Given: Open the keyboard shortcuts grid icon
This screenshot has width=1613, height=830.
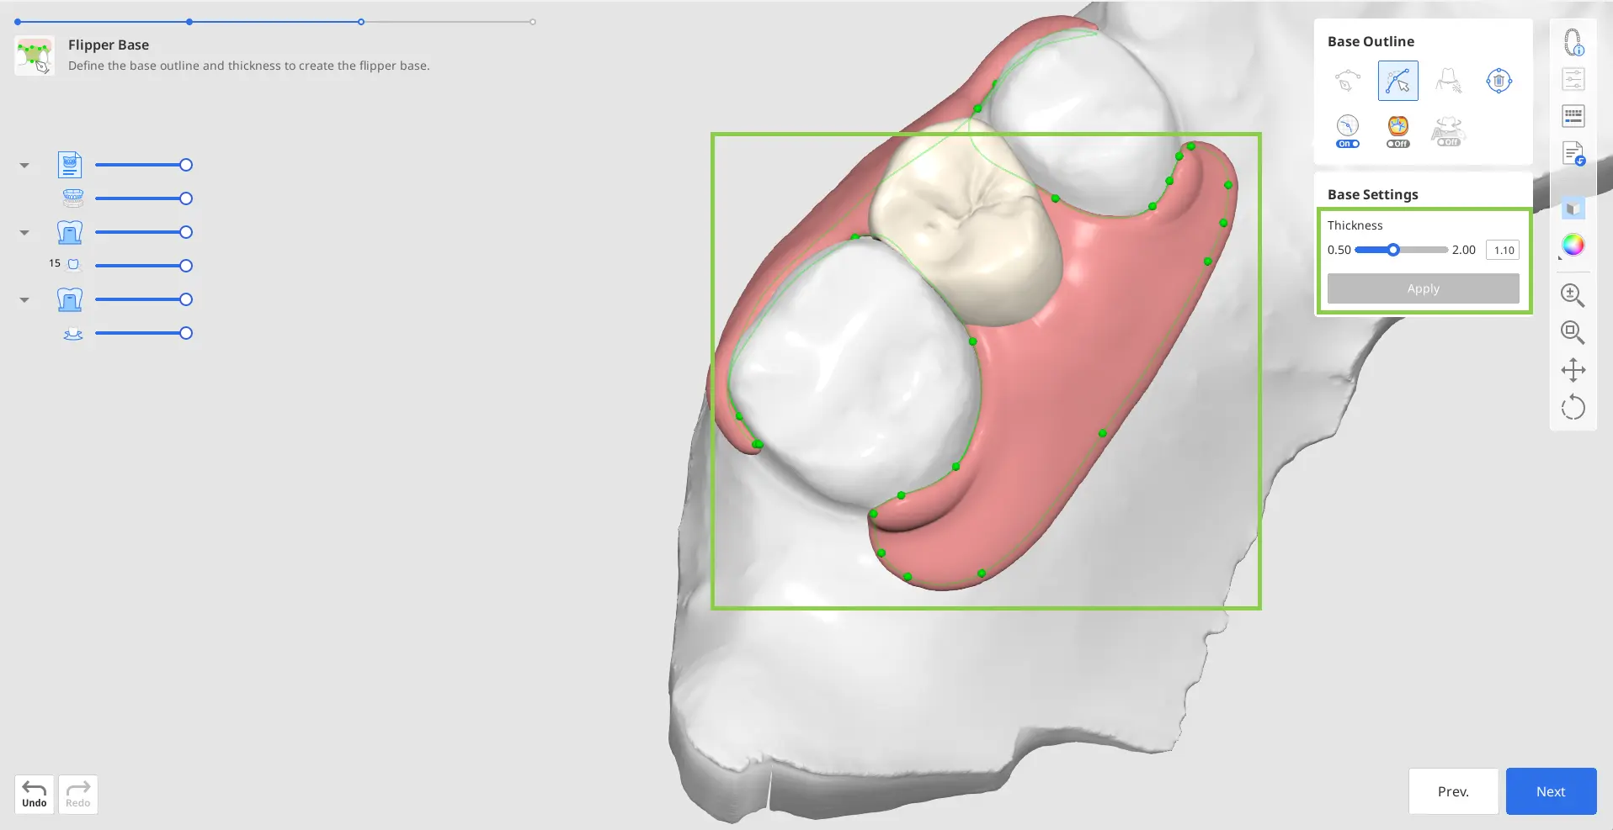Looking at the screenshot, I should pos(1573,116).
